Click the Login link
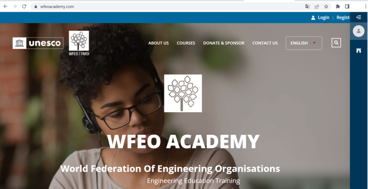Screen dimensions: 368x189 click(323, 17)
